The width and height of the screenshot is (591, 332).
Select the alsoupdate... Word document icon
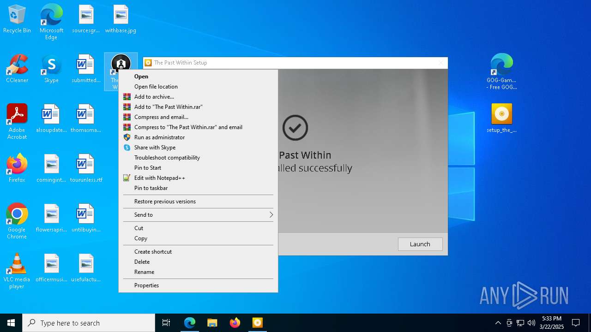pyautogui.click(x=51, y=119)
